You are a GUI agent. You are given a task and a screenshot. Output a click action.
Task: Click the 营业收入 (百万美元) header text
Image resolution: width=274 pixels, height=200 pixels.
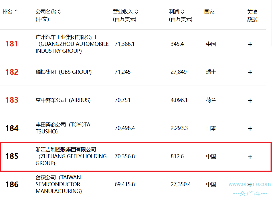tap(124, 15)
